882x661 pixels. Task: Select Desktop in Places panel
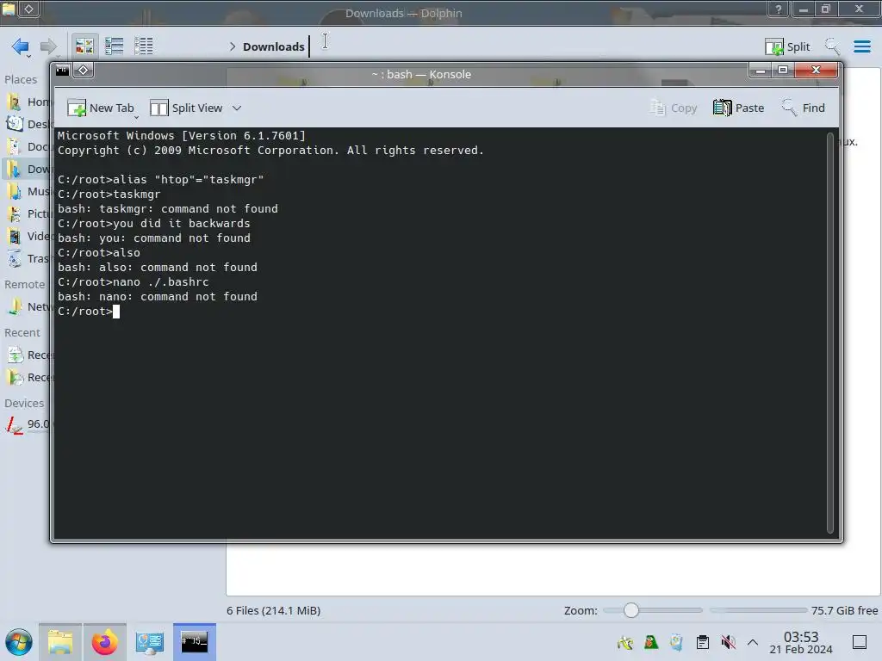coord(28,124)
